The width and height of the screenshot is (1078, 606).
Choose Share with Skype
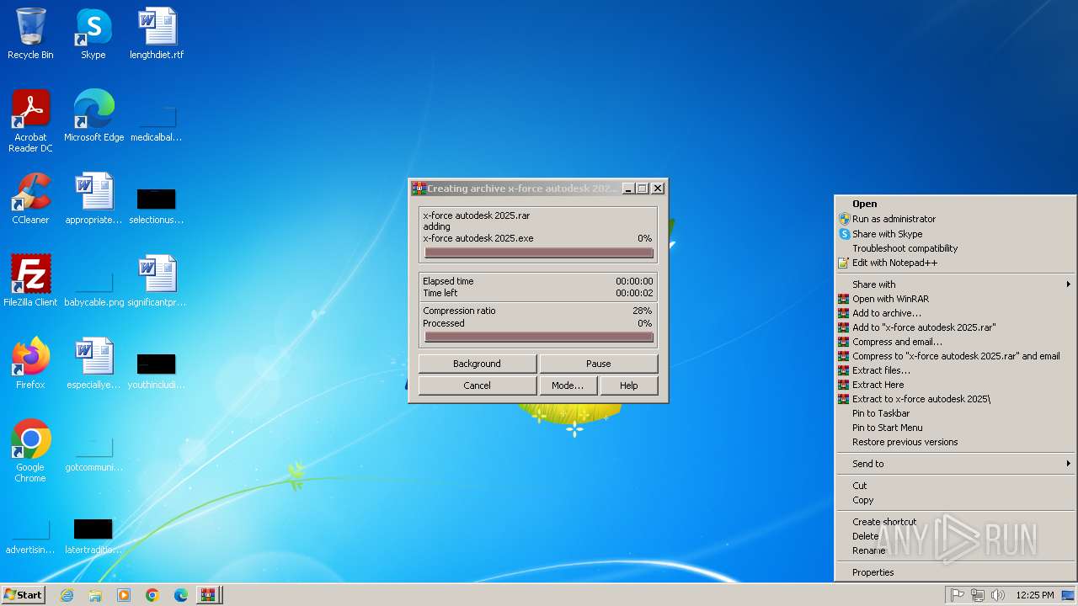tap(955, 234)
